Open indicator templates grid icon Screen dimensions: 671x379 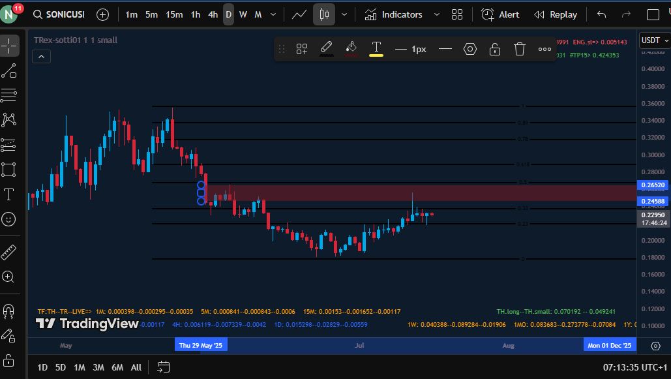coord(457,14)
